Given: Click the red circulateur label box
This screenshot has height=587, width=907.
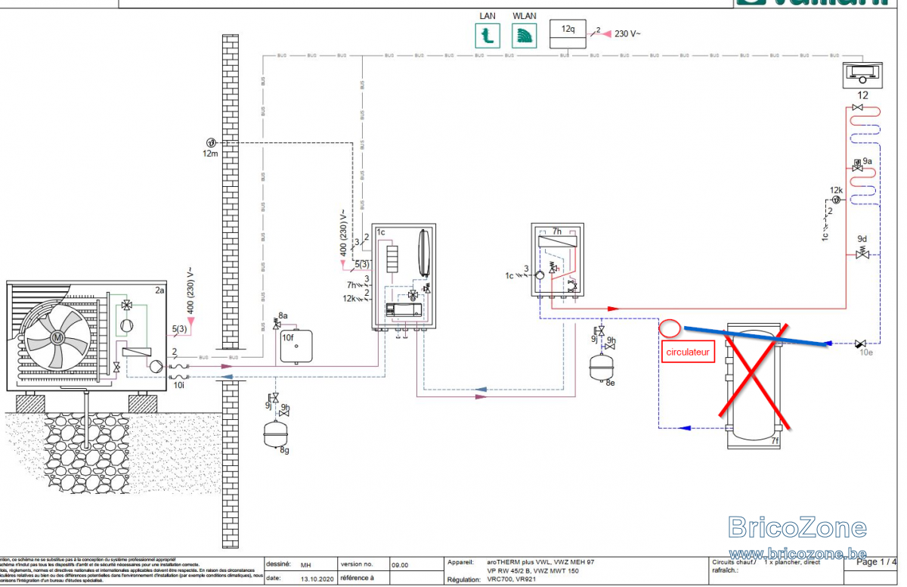Looking at the screenshot, I should 688,353.
